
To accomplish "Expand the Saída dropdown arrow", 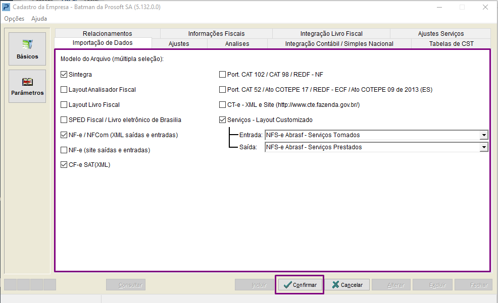I will tap(484, 147).
